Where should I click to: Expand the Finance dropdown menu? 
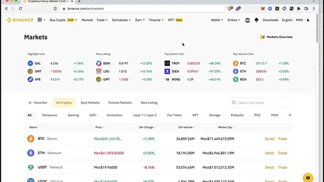pos(156,20)
